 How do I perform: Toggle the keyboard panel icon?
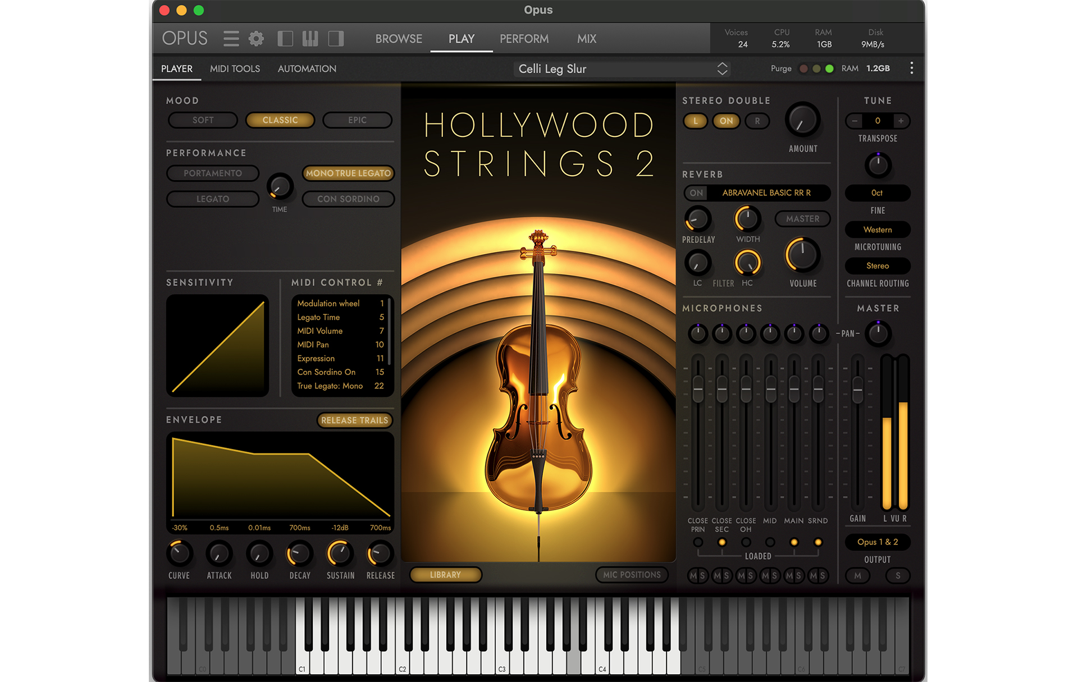point(310,39)
